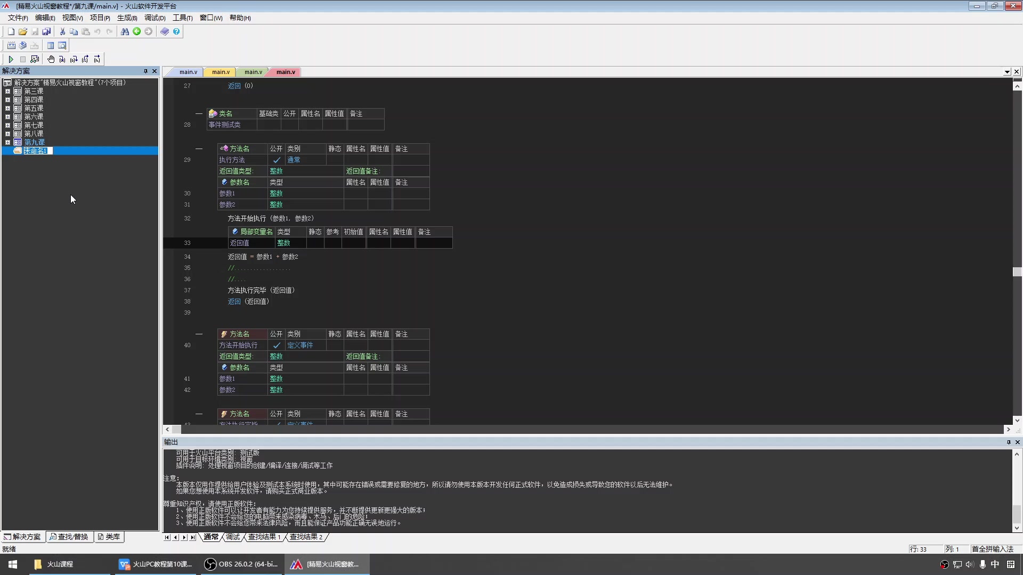Click the editor horizontal scrollbar thumb

[177, 429]
